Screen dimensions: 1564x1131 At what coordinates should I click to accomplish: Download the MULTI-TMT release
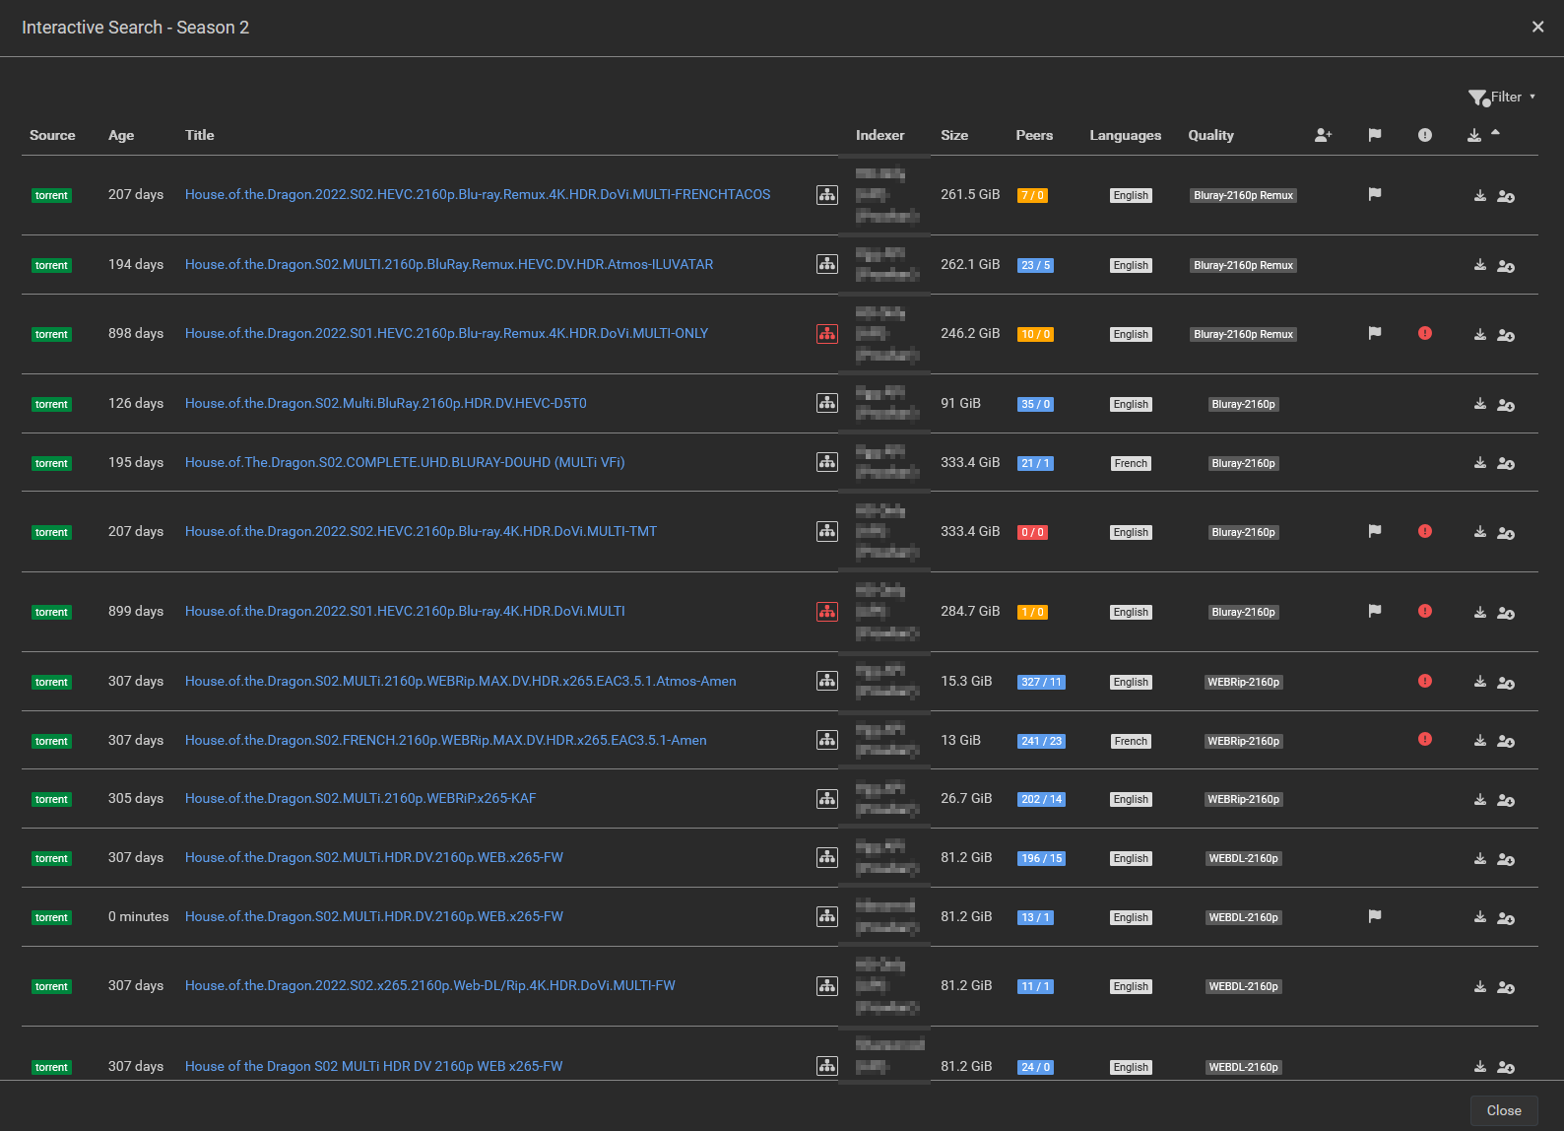point(1479,532)
